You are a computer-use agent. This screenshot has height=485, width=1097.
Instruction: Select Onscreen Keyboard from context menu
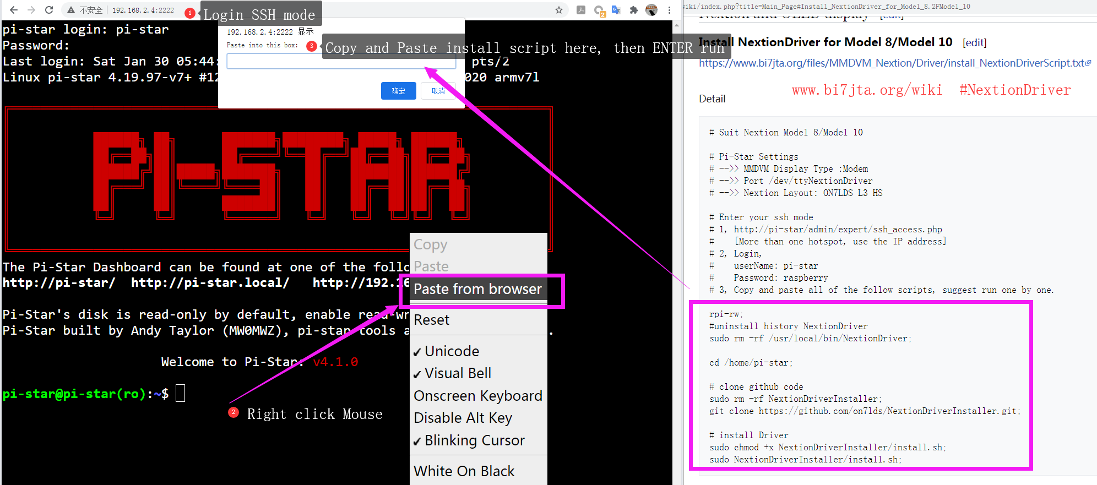[x=477, y=396]
